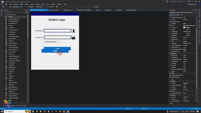Click the Undo toolbar icon
The image size is (201, 113).
click(x=21, y=7)
